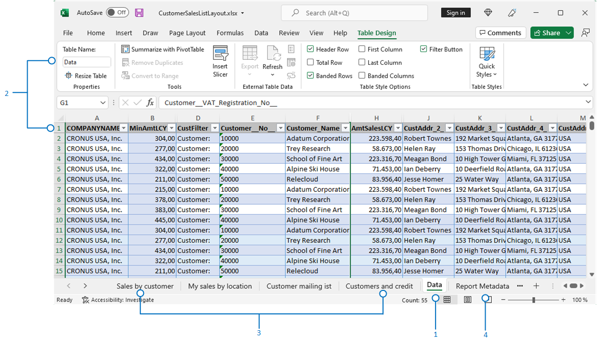This screenshot has width=597, height=344.
Task: Open the MinAmtLCY filter dropdown
Action: [x=171, y=128]
